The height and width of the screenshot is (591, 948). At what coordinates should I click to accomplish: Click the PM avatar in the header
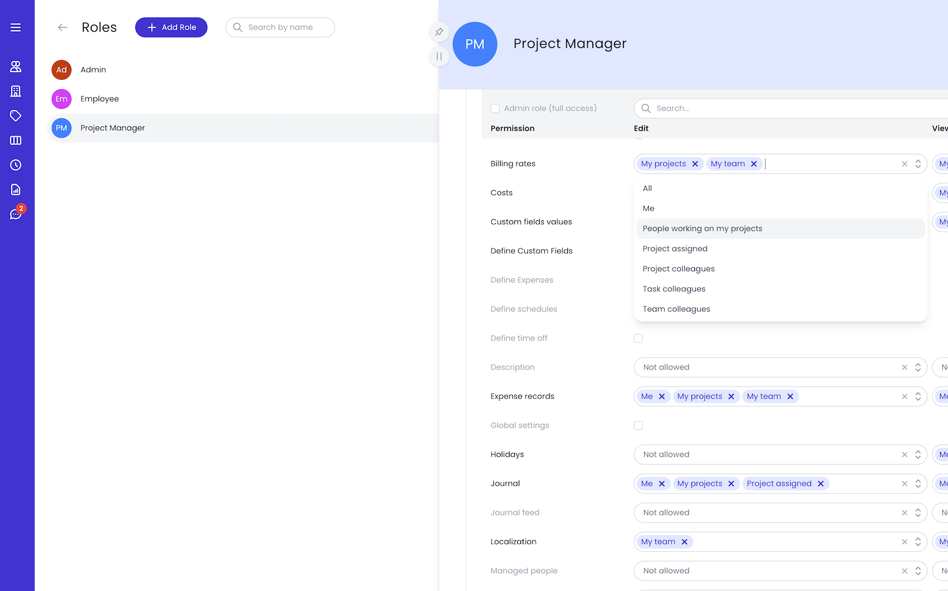click(475, 44)
